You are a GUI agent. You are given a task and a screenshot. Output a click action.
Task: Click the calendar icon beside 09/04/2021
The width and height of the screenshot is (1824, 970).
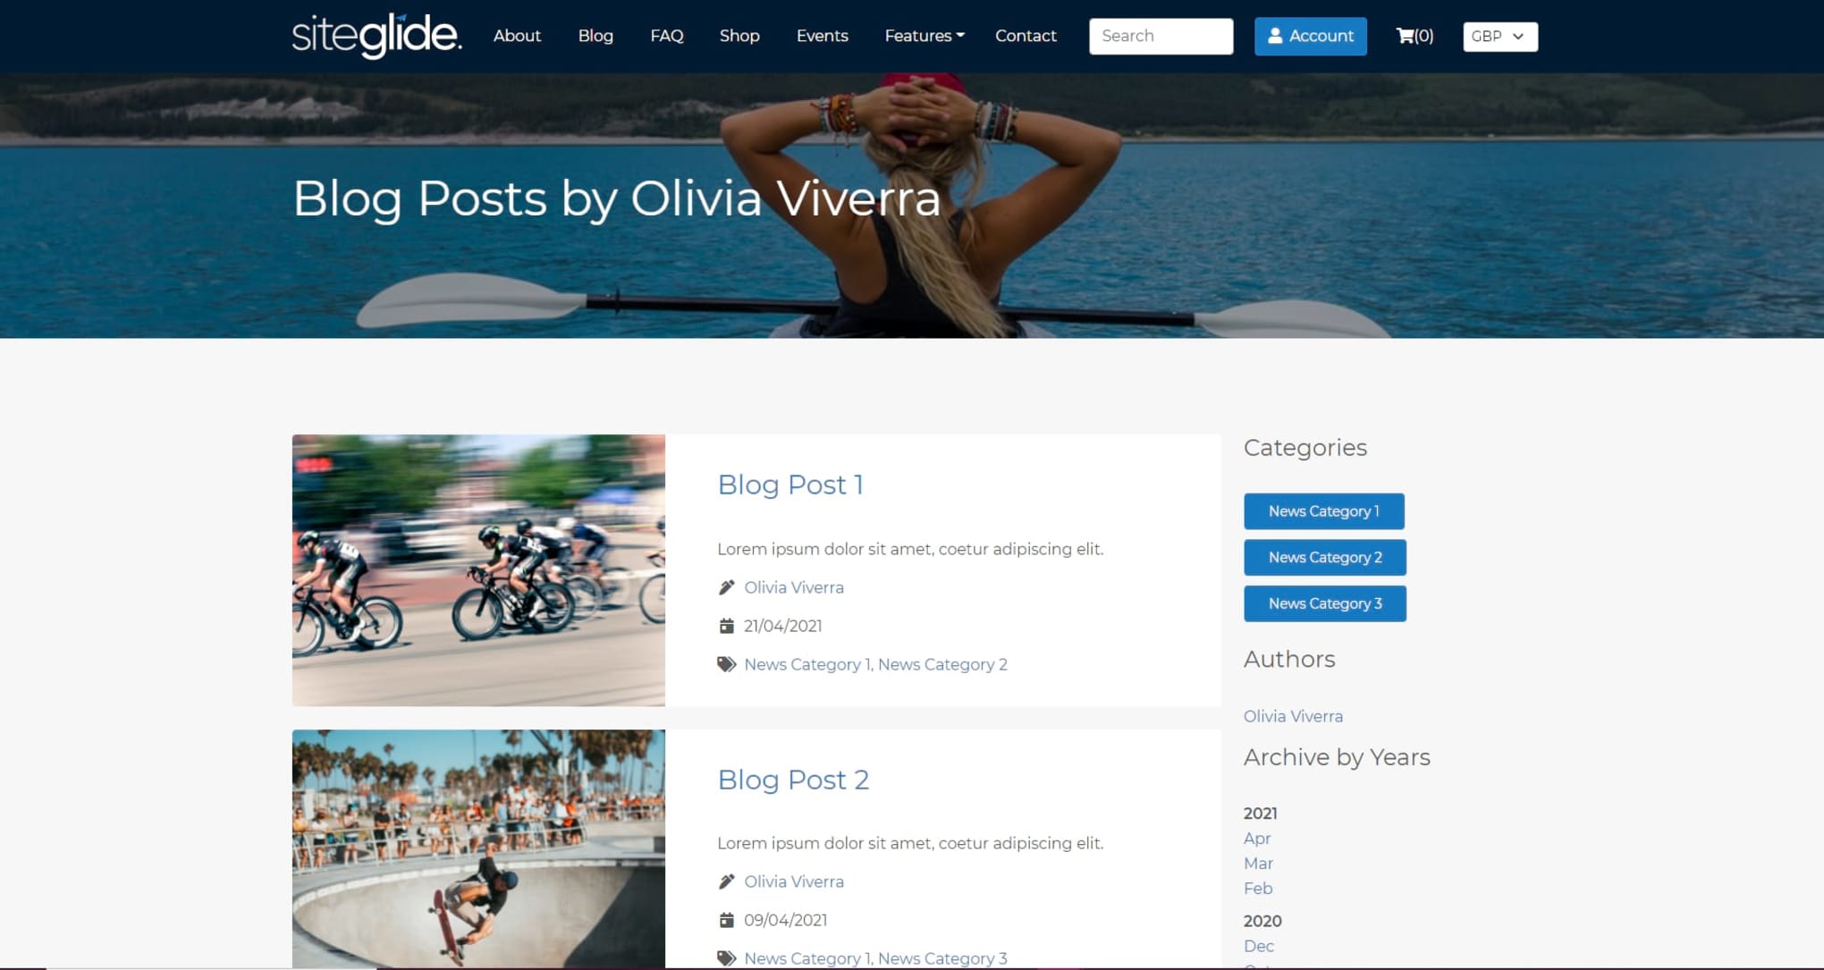point(726,920)
